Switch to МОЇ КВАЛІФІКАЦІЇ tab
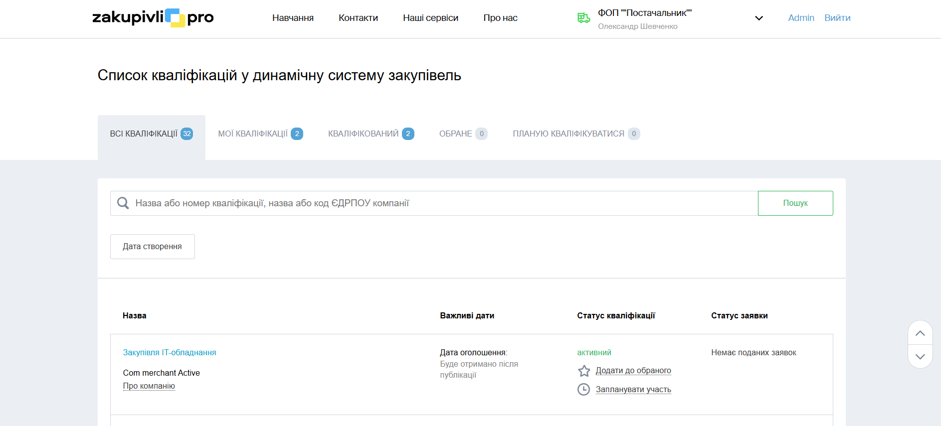Image resolution: width=941 pixels, height=426 pixels. click(x=260, y=134)
